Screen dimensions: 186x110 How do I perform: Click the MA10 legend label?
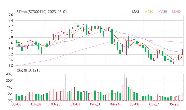pyautogui.click(x=149, y=12)
